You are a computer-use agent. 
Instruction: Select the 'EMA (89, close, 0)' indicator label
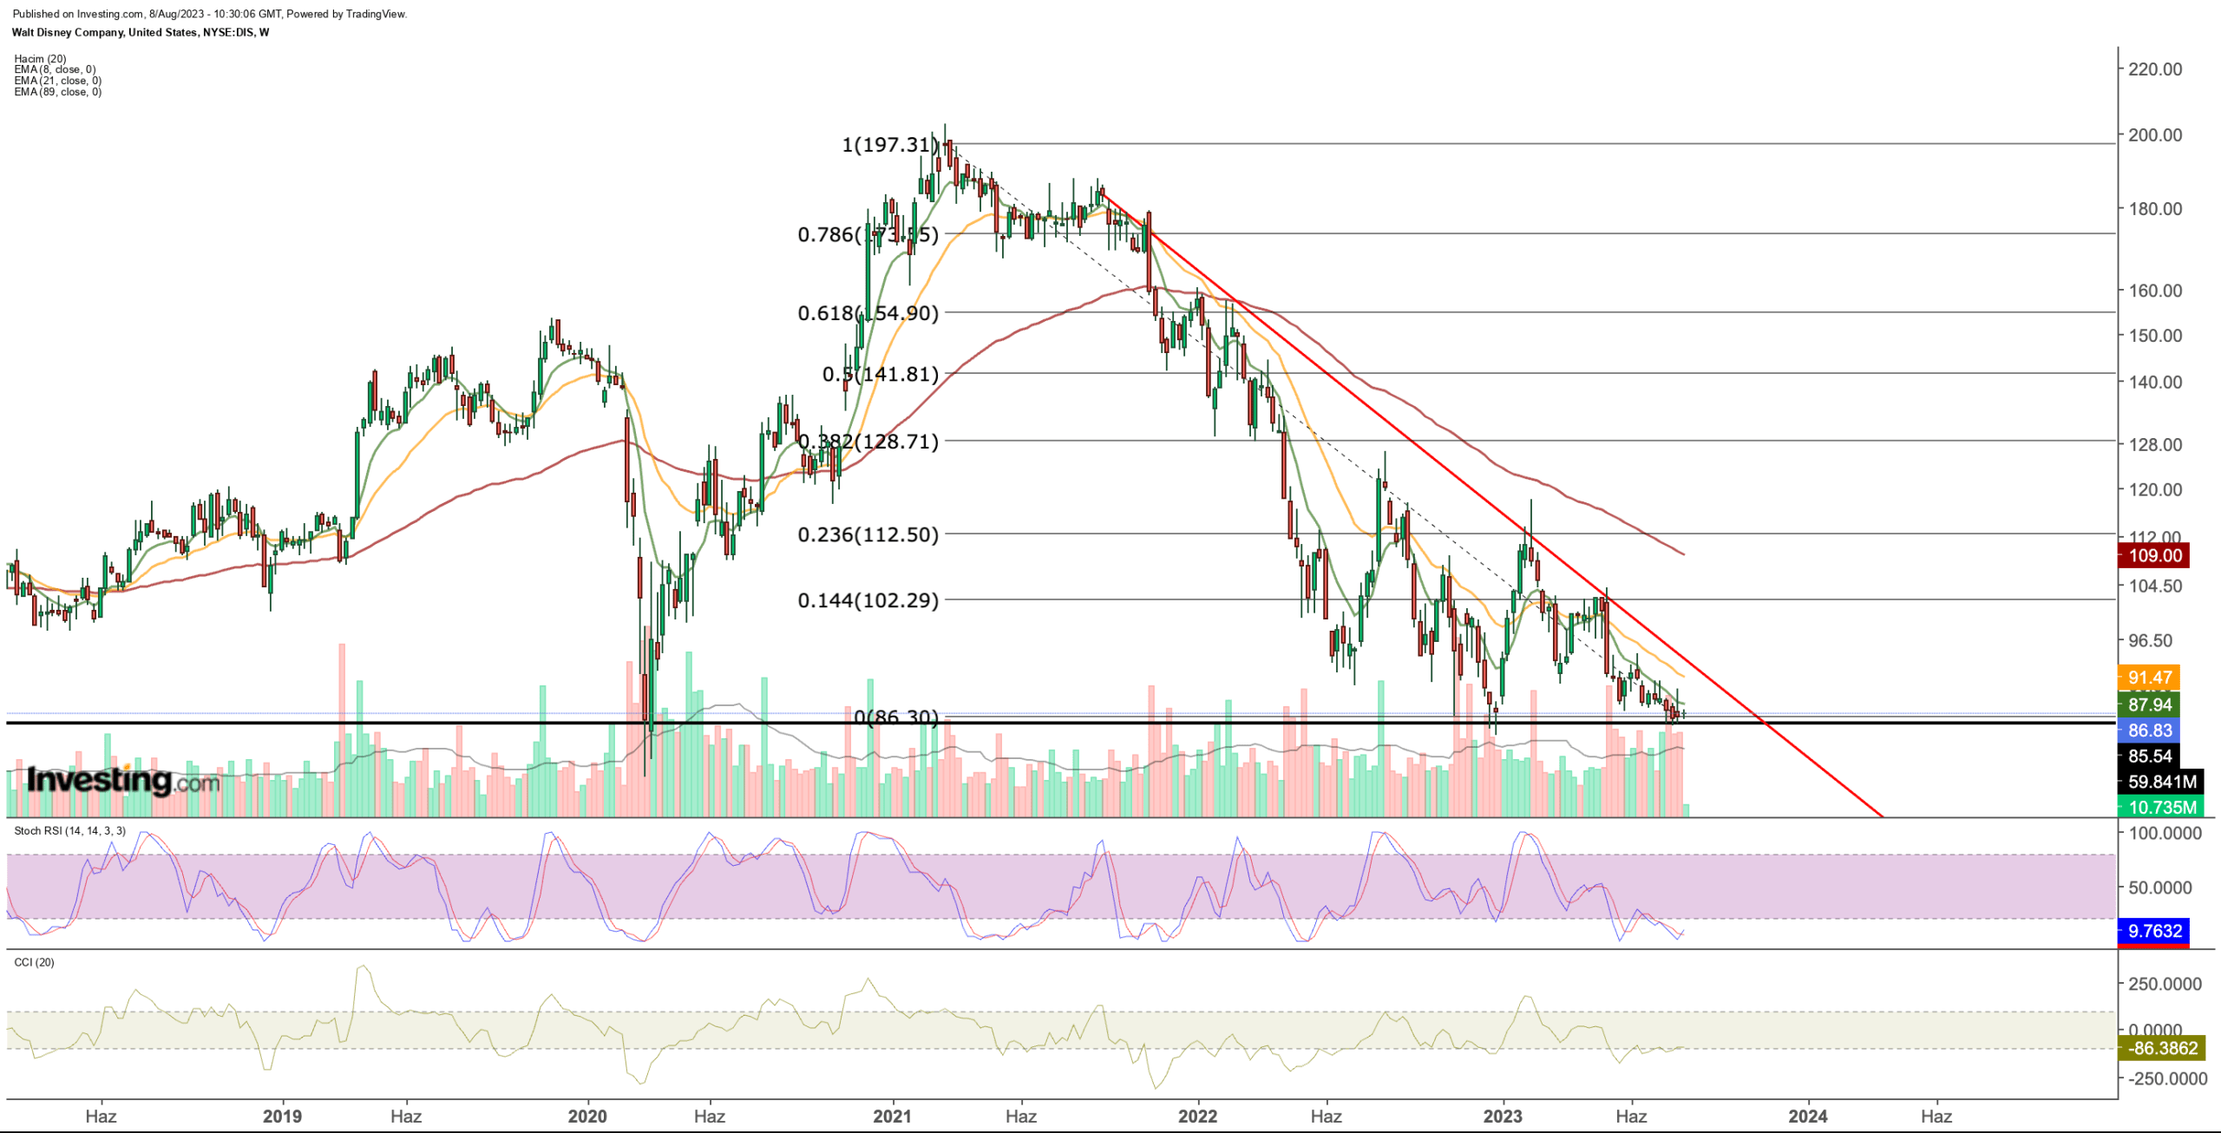(x=57, y=92)
